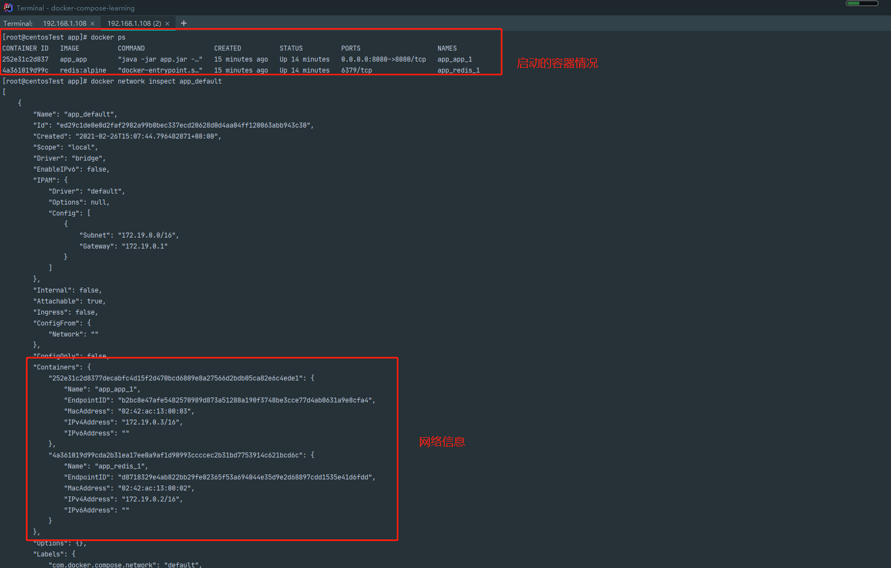Click the green progress indicator at top right
The image size is (891, 568).
(x=861, y=3)
